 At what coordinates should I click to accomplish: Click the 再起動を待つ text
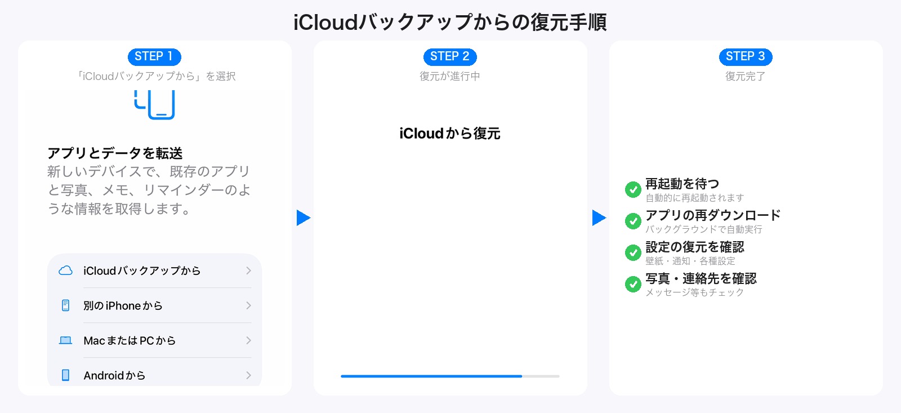(682, 184)
